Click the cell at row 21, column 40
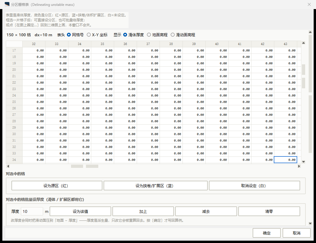316x243 pixels. [x=217, y=76]
